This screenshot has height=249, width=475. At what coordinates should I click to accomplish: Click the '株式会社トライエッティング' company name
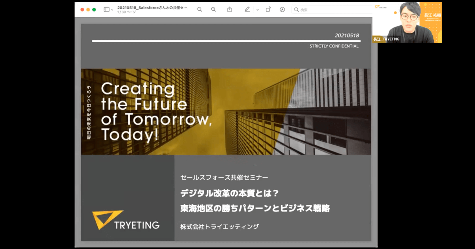tap(219, 226)
